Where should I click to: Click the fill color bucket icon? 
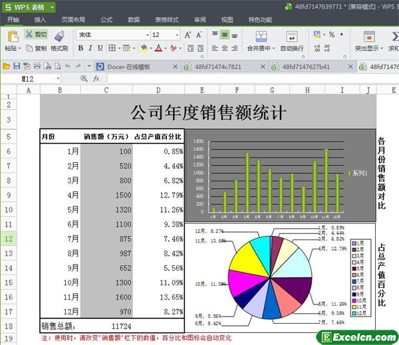coord(144,48)
